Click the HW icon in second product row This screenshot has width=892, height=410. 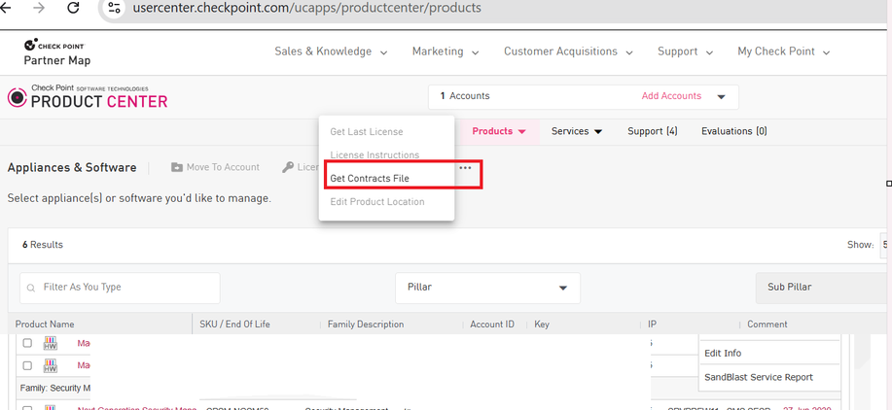(x=51, y=365)
